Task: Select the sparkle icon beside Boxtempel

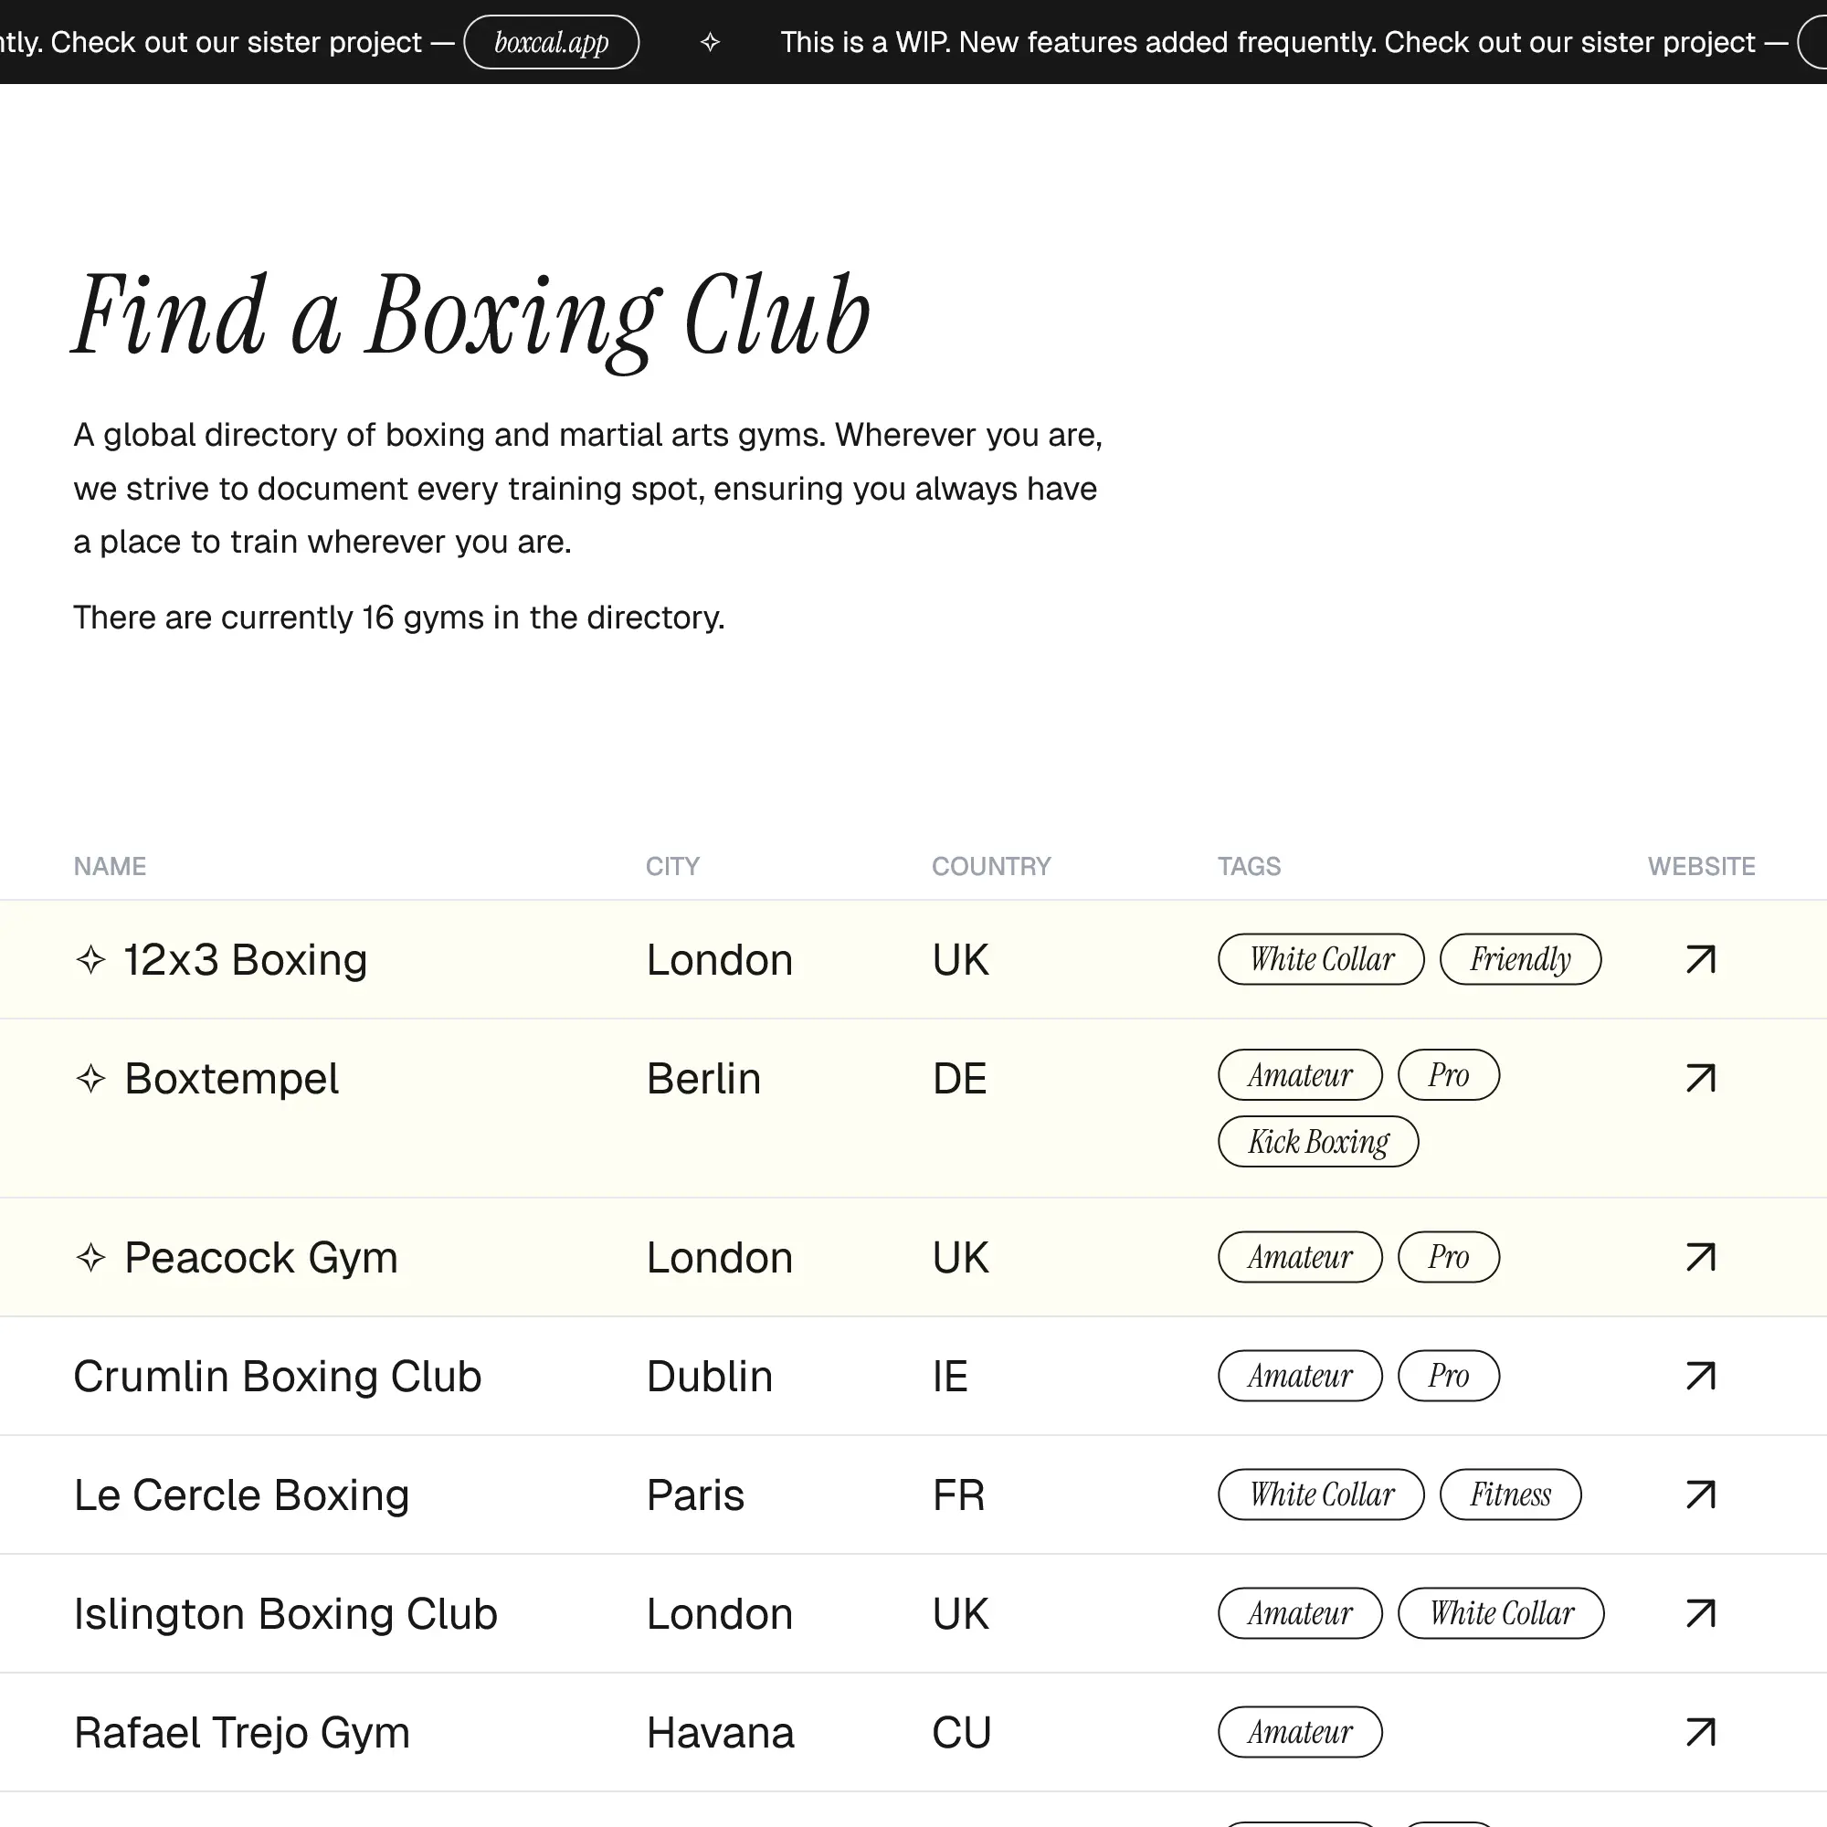Action: [x=90, y=1078]
